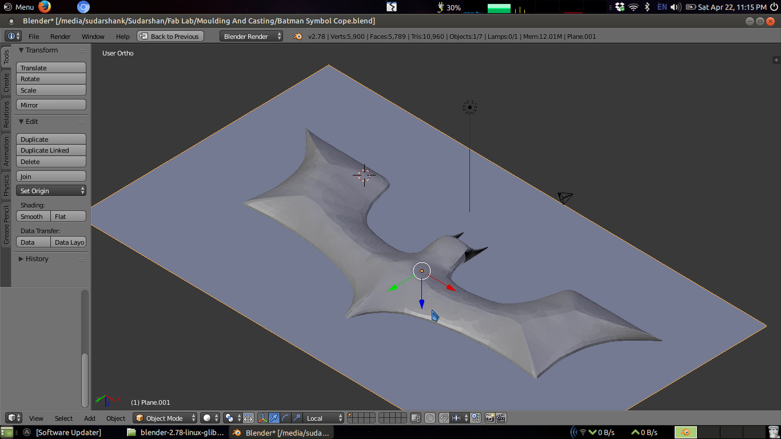
Task: Open Firefox from the top panel
Action: point(45,7)
